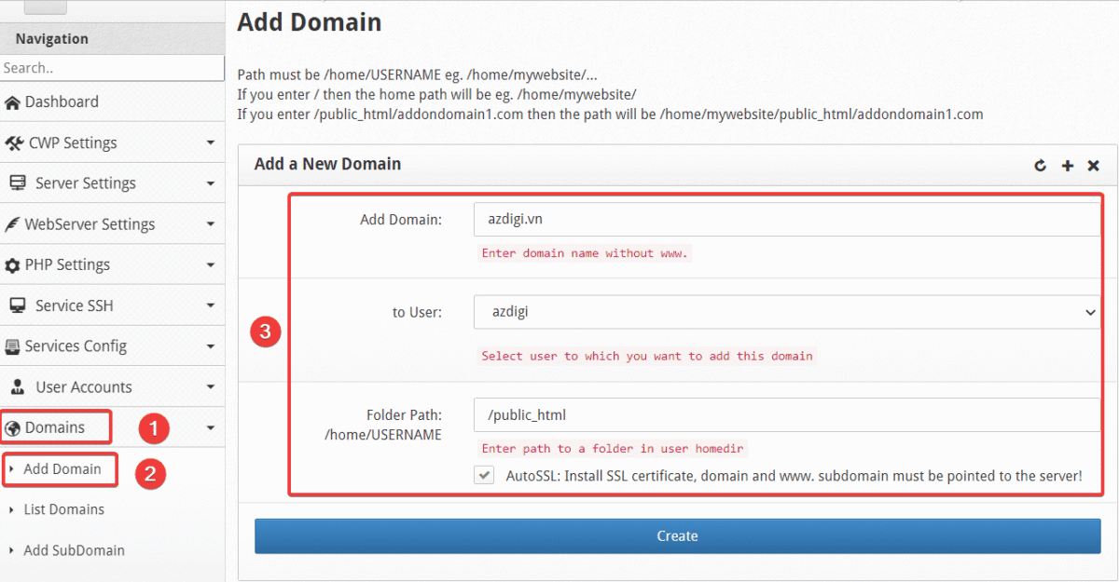The image size is (1119, 582).
Task: Close the Add a New Domain panel
Action: point(1094,166)
